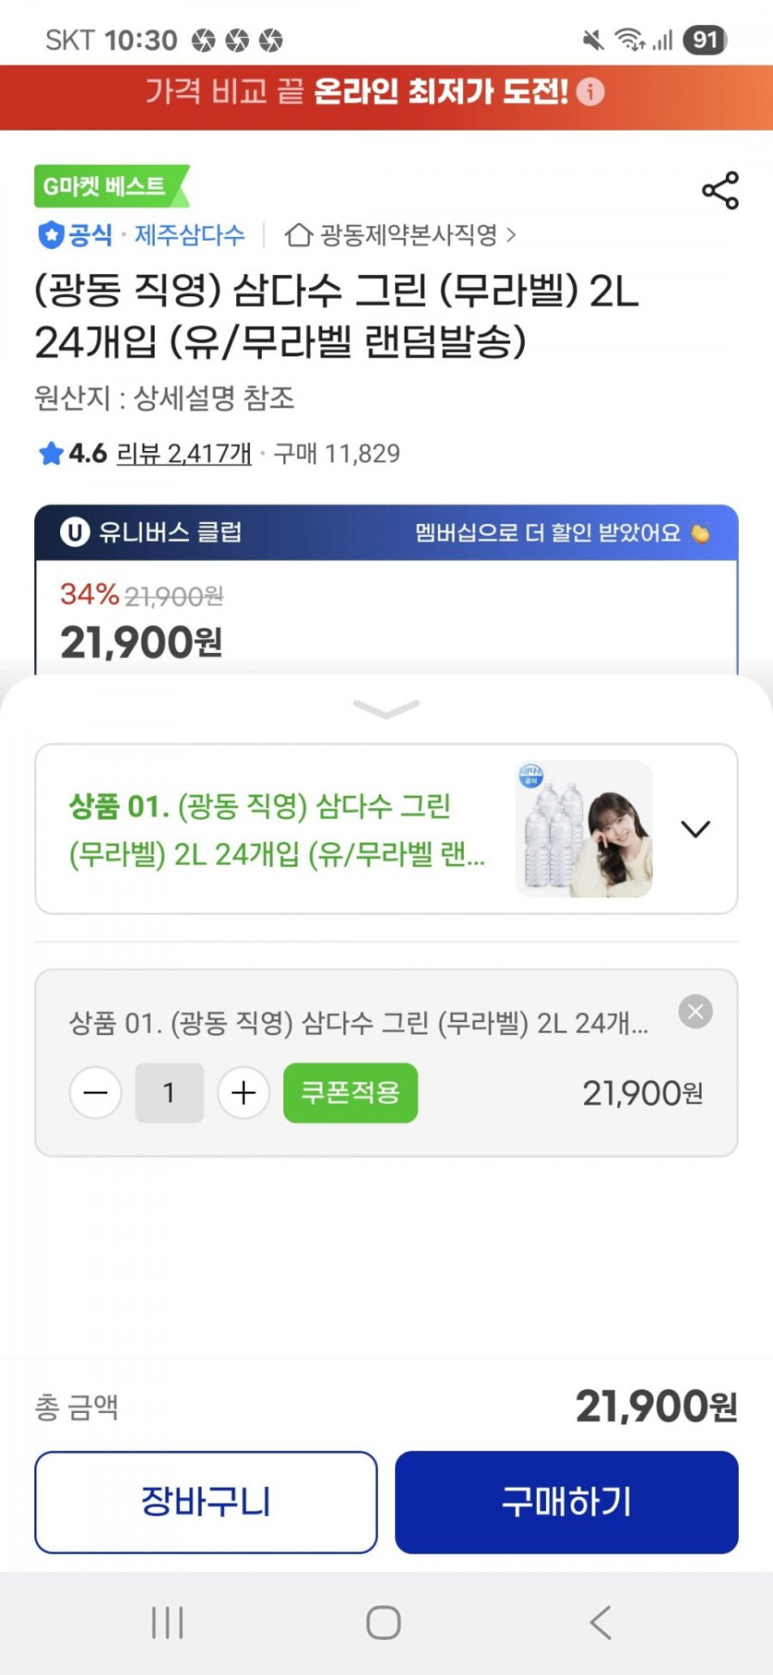Tap the Android home navigation icon

pos(383,1623)
